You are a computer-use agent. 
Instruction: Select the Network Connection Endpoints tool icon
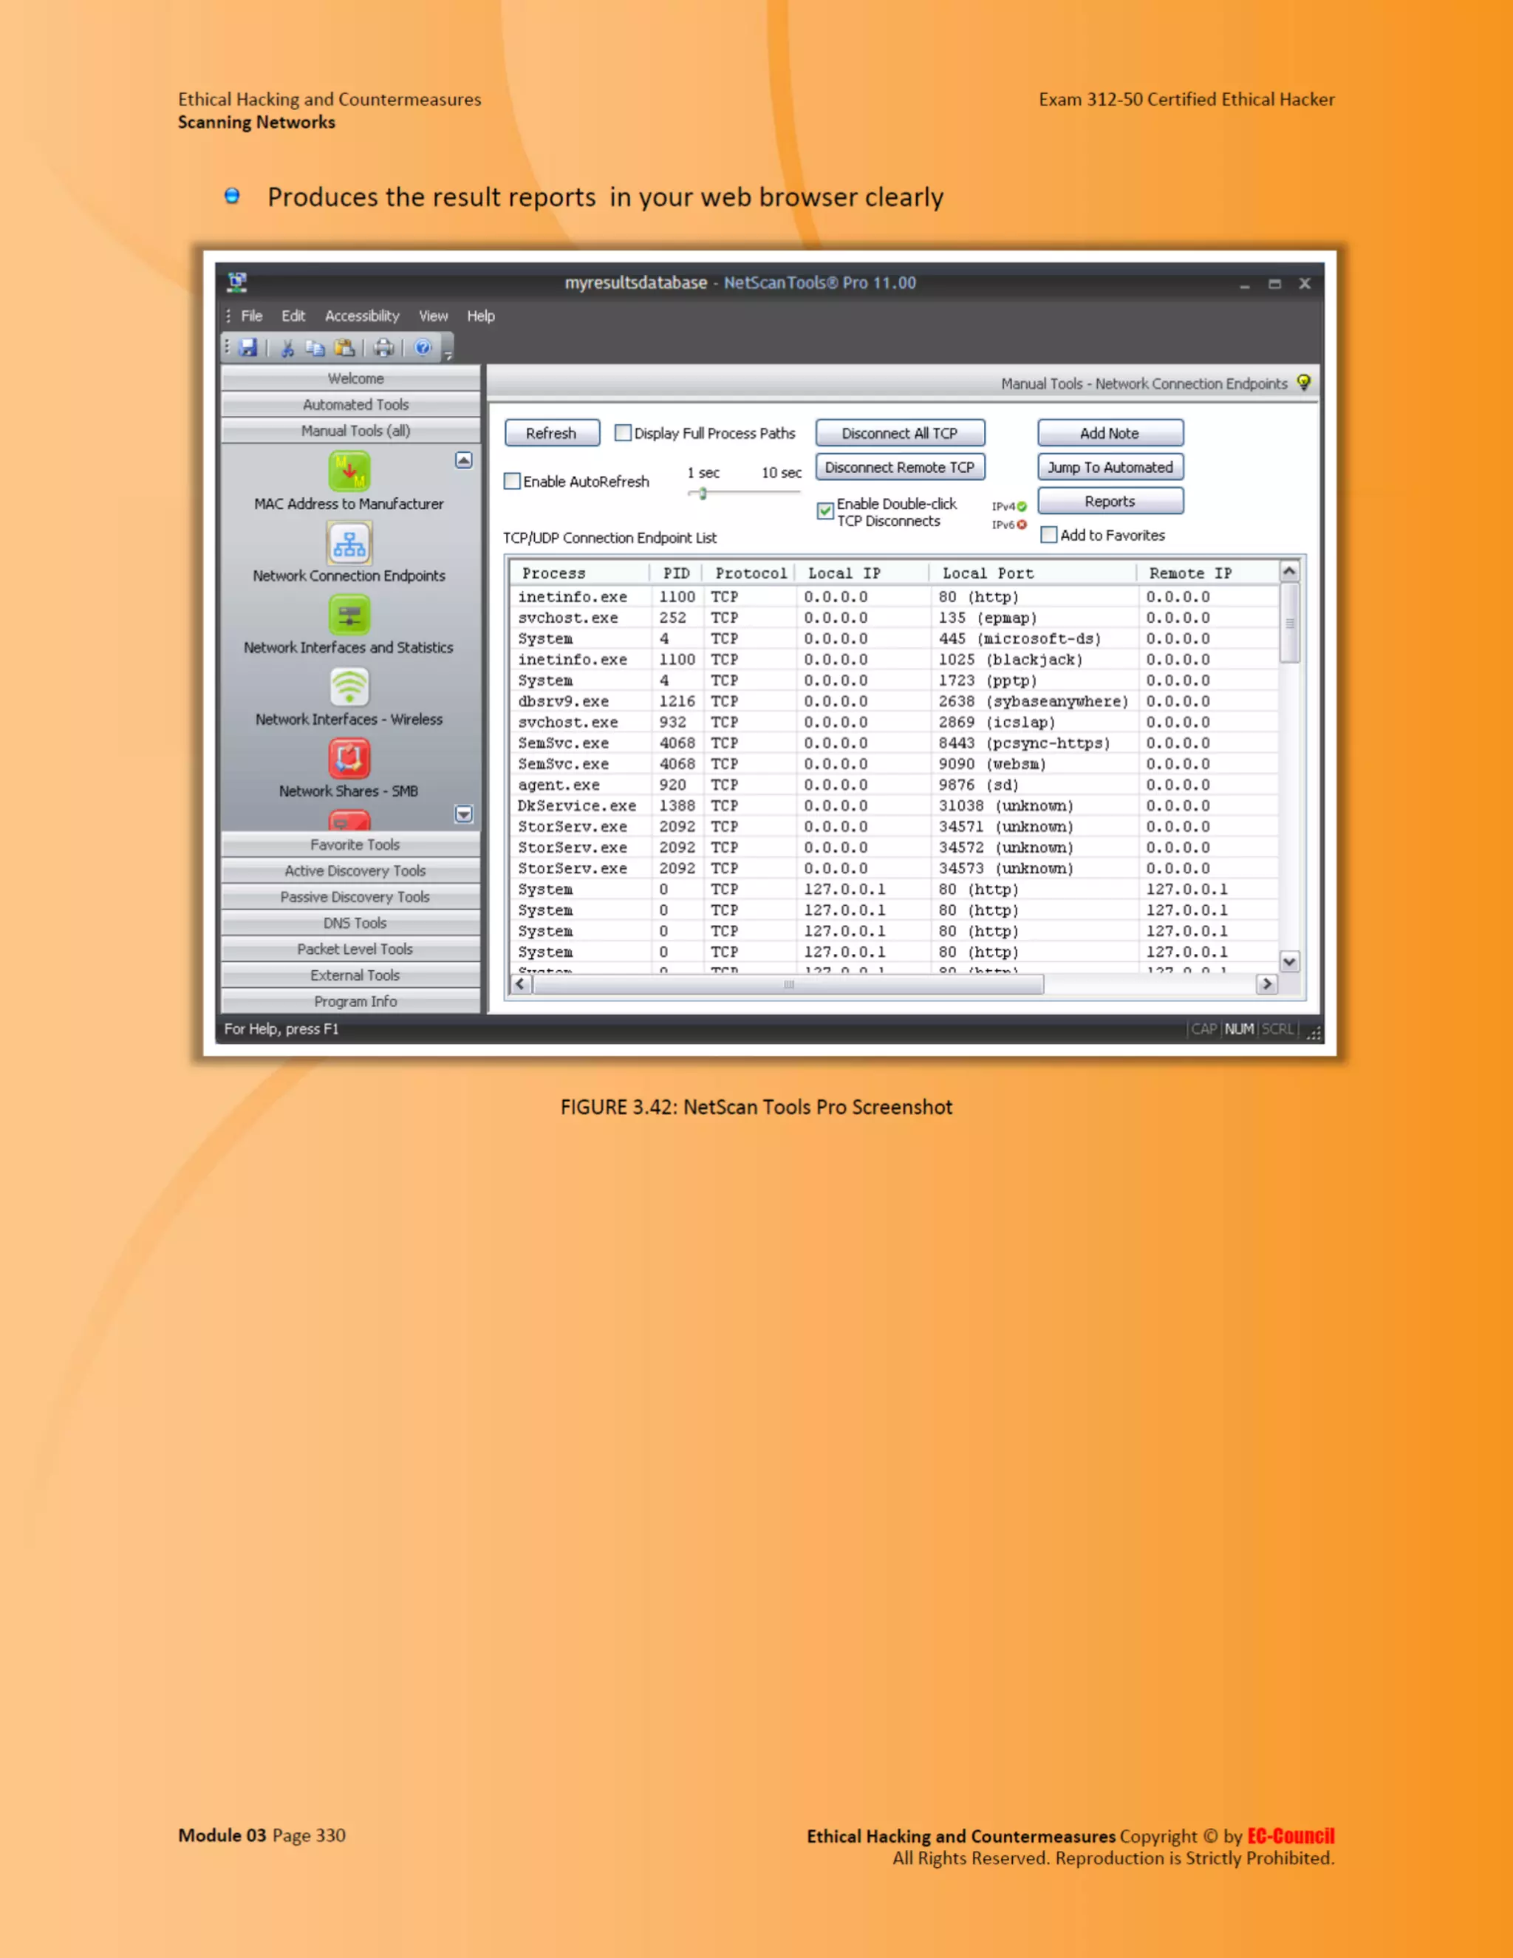[x=349, y=543]
